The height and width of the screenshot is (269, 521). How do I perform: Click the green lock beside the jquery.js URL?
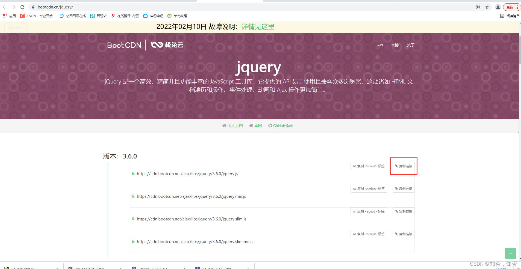133,174
